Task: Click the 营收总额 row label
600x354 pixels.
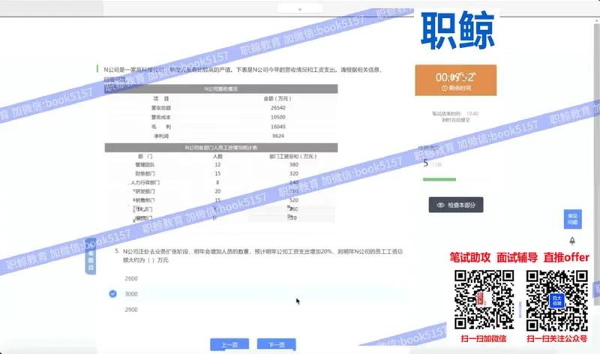Action: [x=160, y=108]
